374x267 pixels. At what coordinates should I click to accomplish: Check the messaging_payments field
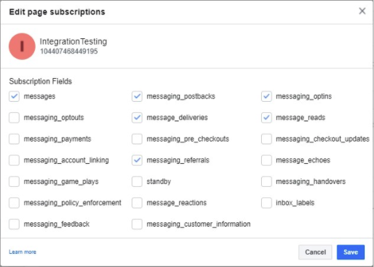point(14,139)
